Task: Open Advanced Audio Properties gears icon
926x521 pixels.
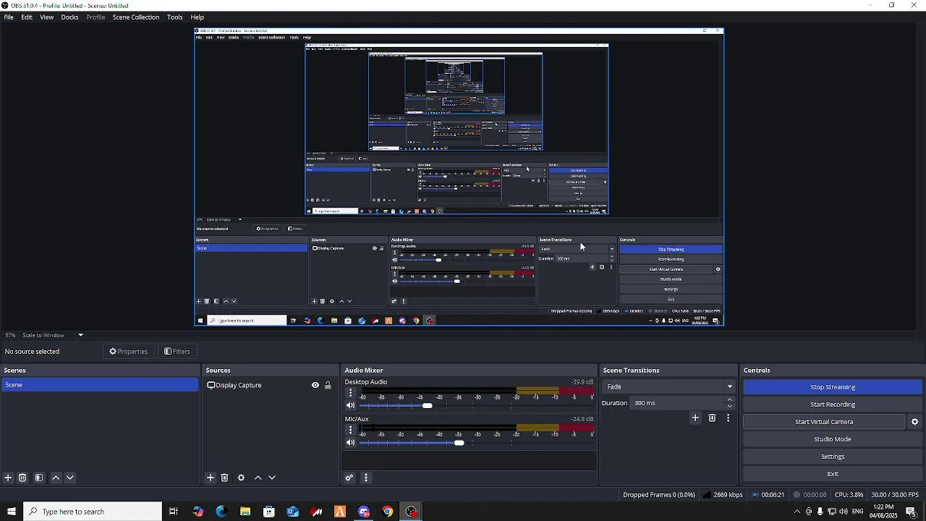Action: 349,478
